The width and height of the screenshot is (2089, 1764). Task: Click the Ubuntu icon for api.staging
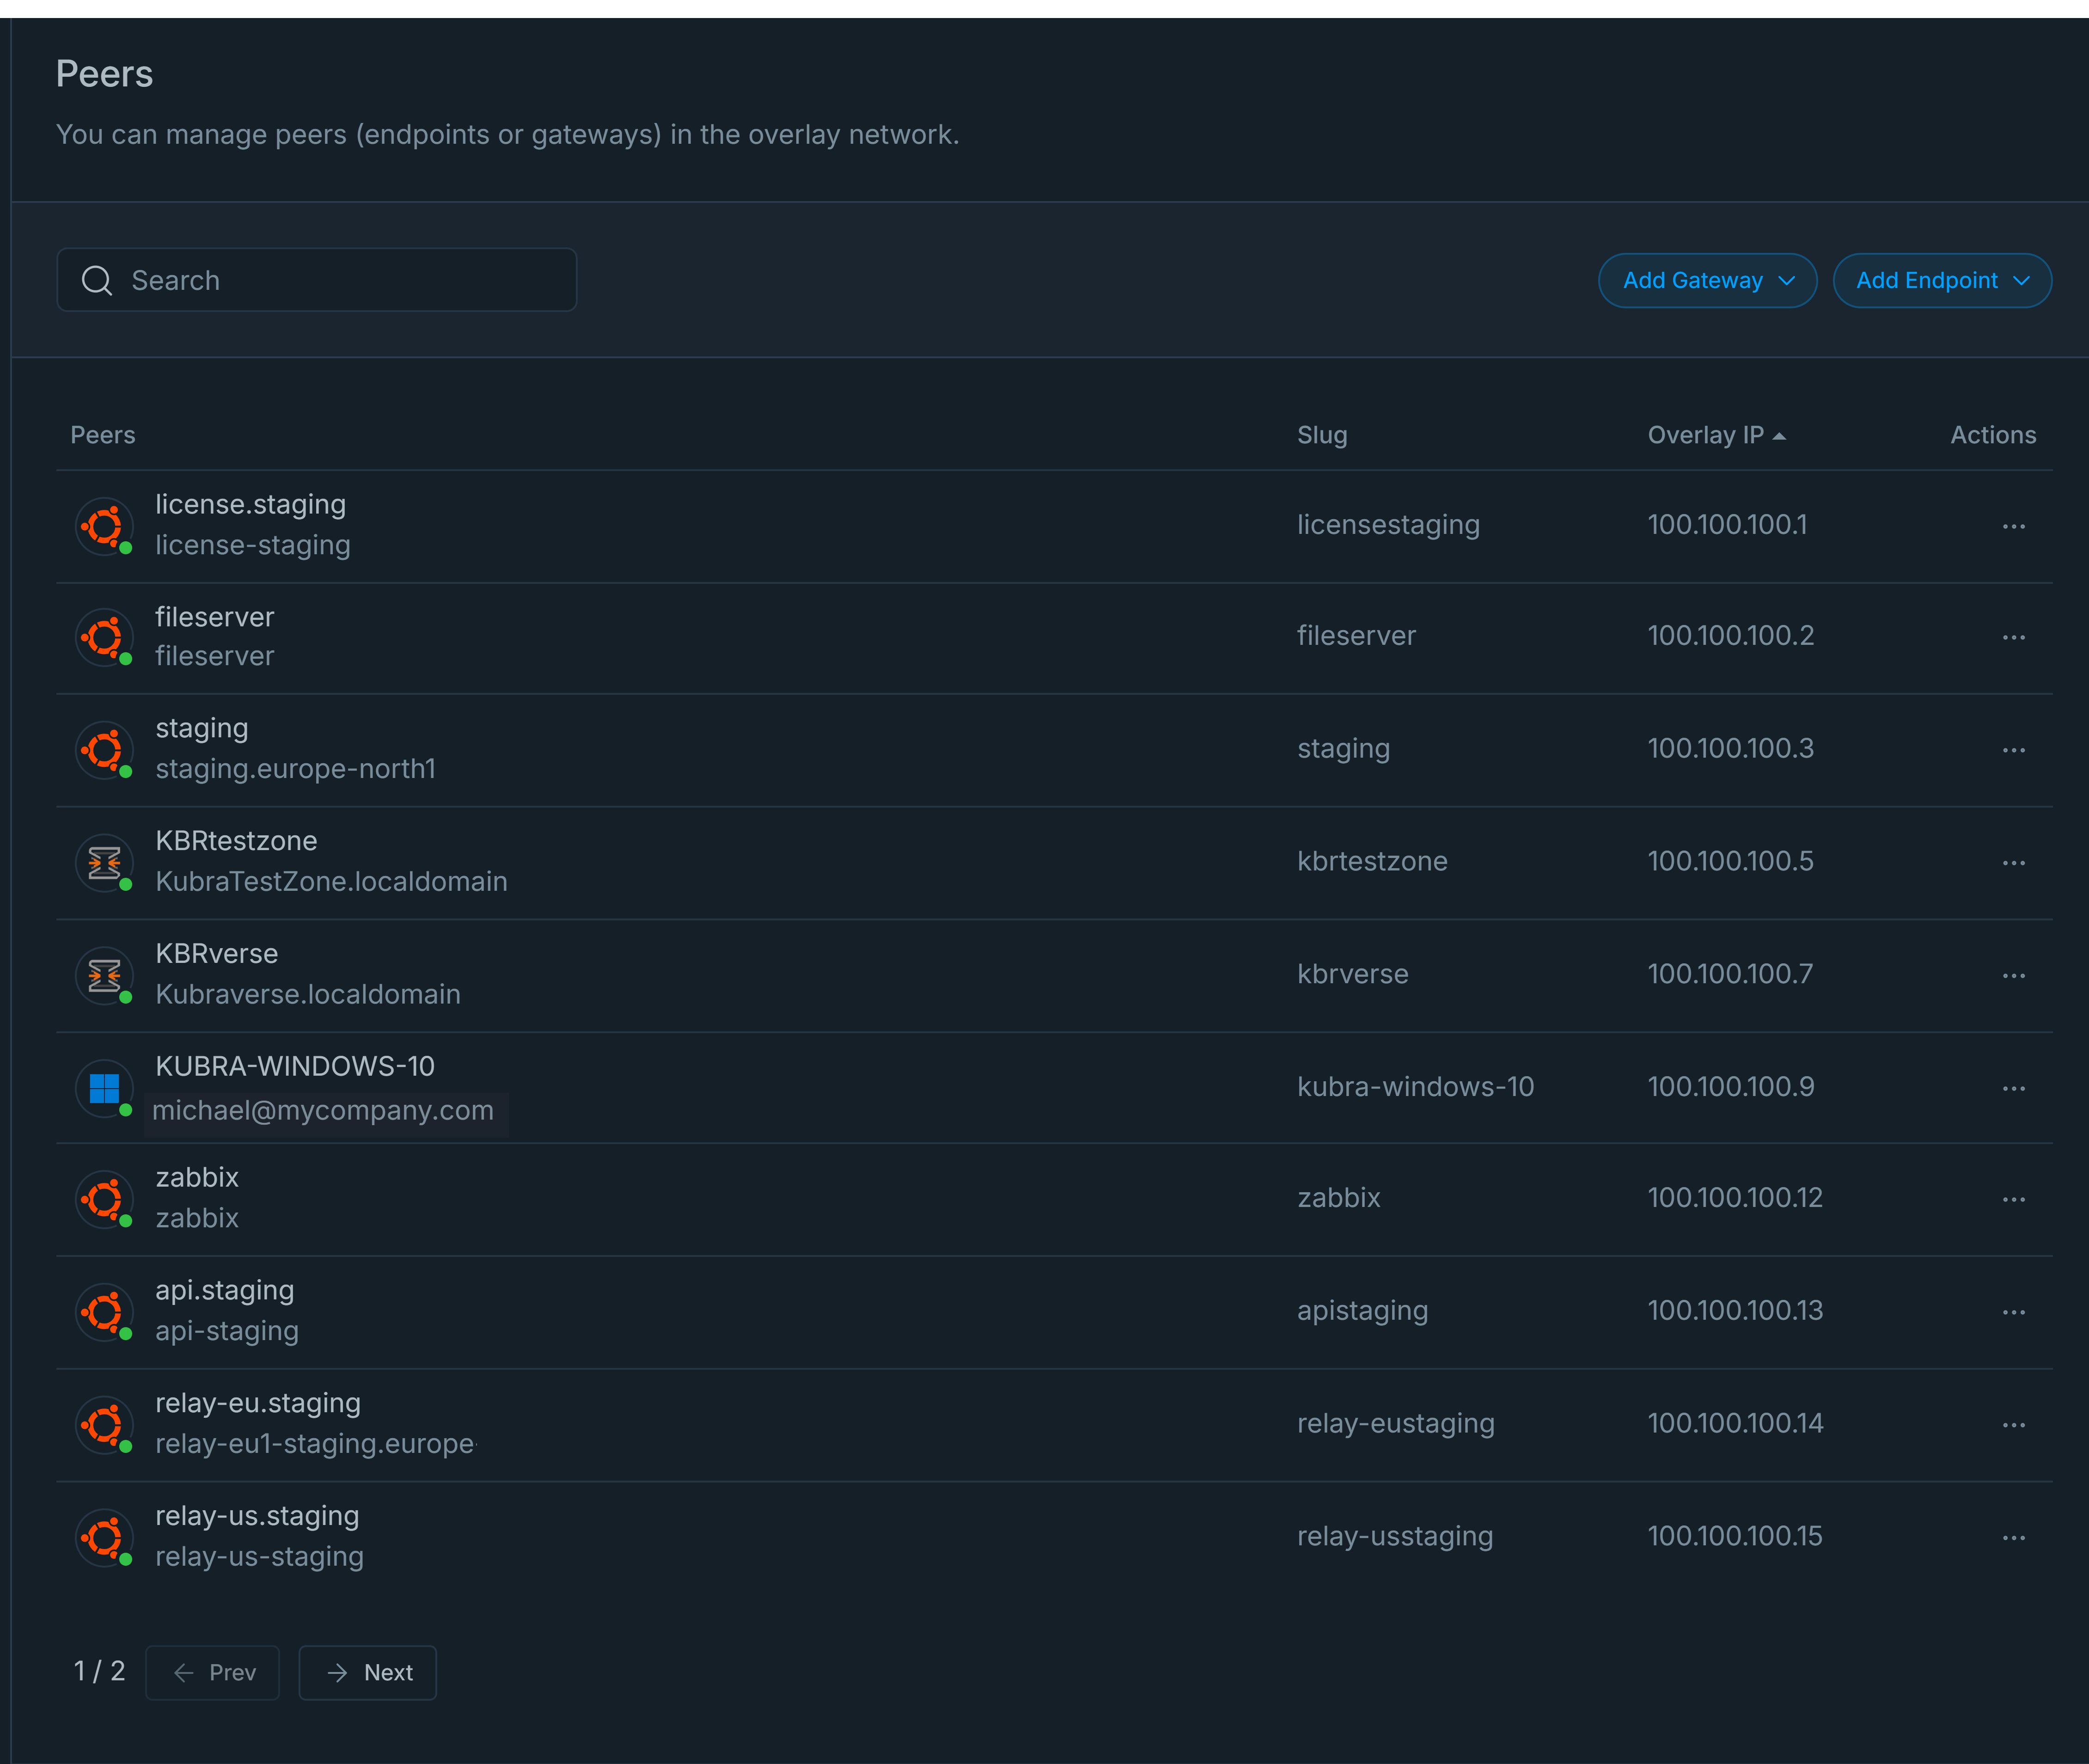coord(105,1312)
